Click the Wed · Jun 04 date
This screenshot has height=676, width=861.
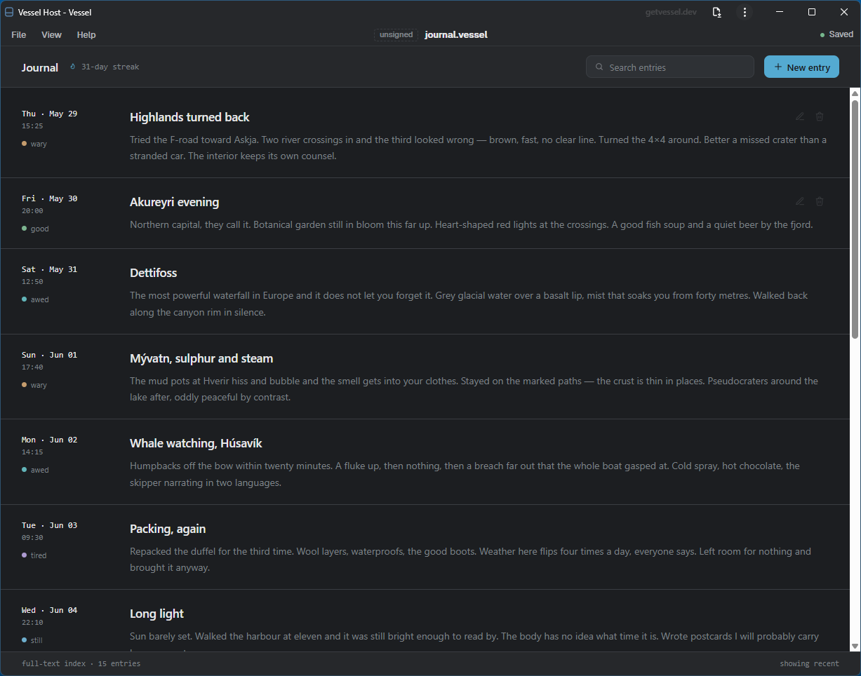pyautogui.click(x=50, y=610)
